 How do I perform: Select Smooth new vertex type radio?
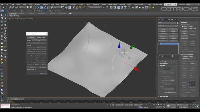[182, 28]
